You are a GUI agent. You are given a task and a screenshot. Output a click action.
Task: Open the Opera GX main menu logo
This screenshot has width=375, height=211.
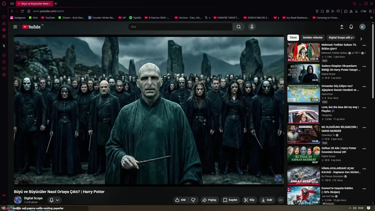tap(4, 4)
